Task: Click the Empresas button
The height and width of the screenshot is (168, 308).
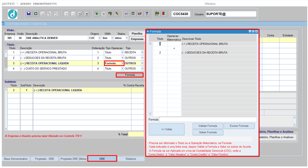Action: coord(137,39)
